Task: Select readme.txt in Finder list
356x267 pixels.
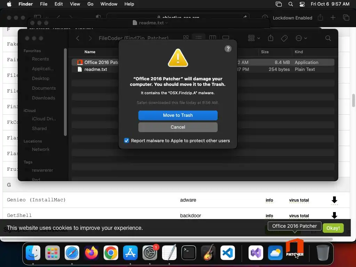Action: [x=203, y=69]
